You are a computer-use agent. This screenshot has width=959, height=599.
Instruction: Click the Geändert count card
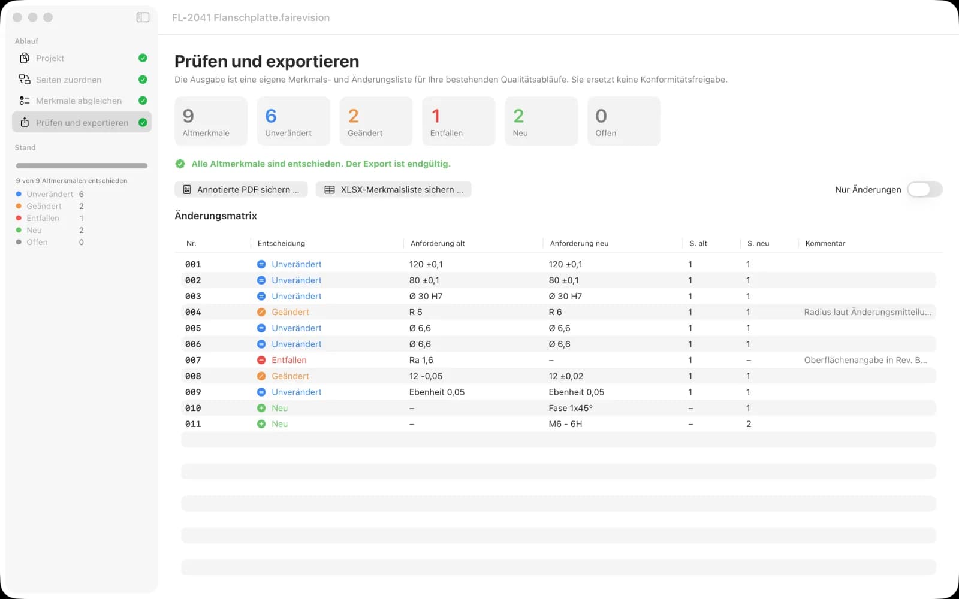[376, 121]
